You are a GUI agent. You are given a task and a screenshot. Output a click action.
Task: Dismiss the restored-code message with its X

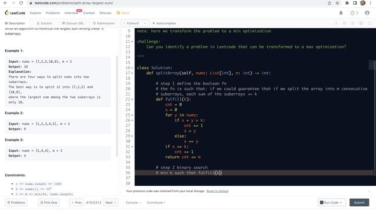(370, 192)
